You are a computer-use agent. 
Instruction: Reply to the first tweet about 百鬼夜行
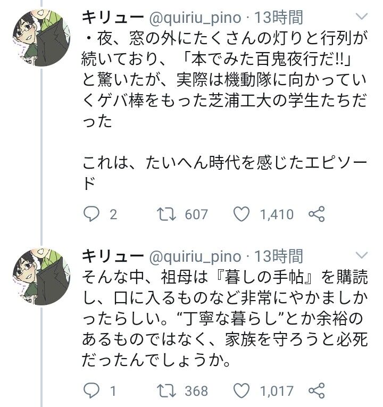(x=93, y=214)
